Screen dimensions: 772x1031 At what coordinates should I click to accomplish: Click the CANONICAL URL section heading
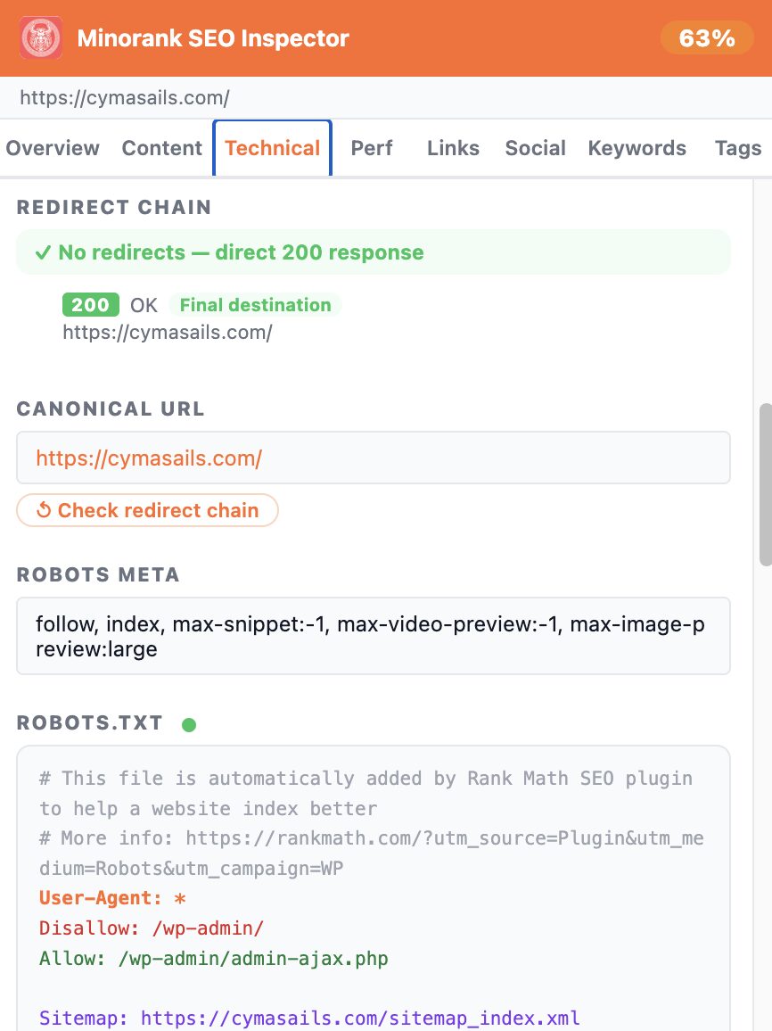(111, 408)
